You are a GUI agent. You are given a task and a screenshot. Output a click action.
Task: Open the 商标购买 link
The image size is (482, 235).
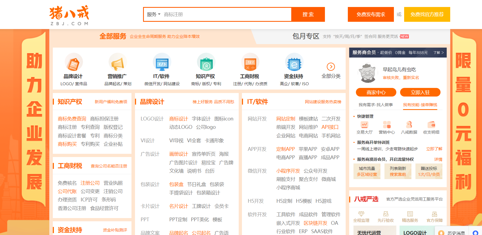tap(67, 144)
